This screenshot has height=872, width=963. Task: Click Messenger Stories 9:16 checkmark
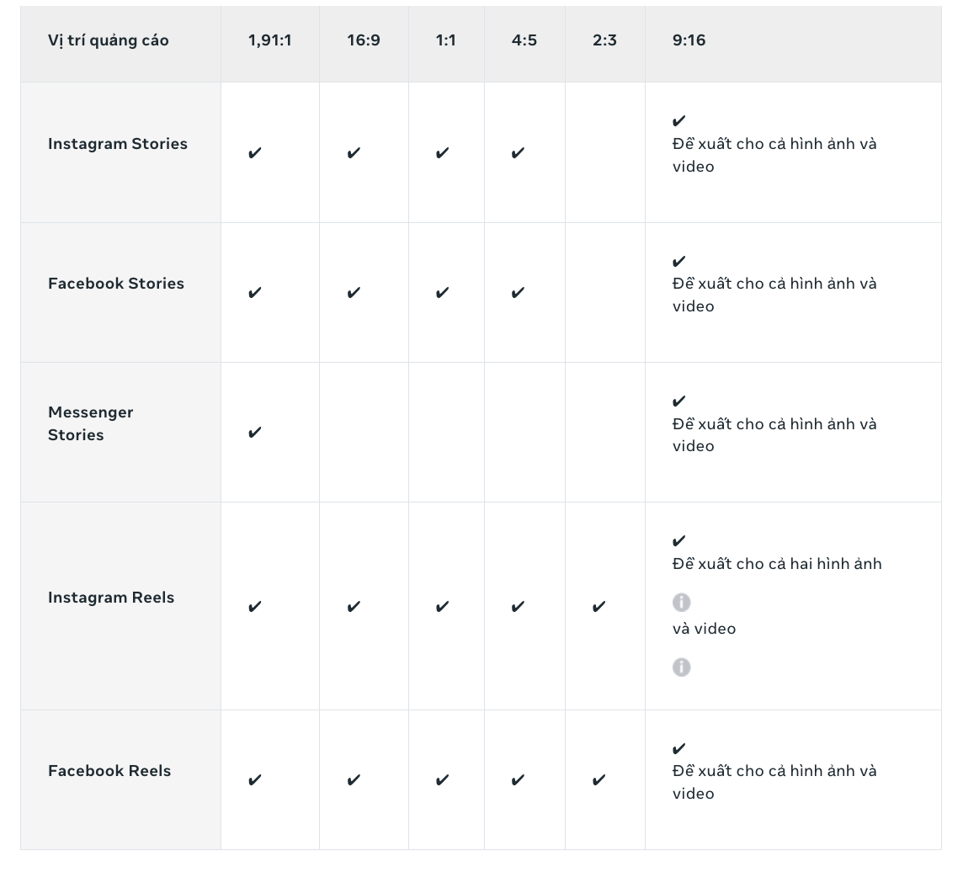pos(678,401)
